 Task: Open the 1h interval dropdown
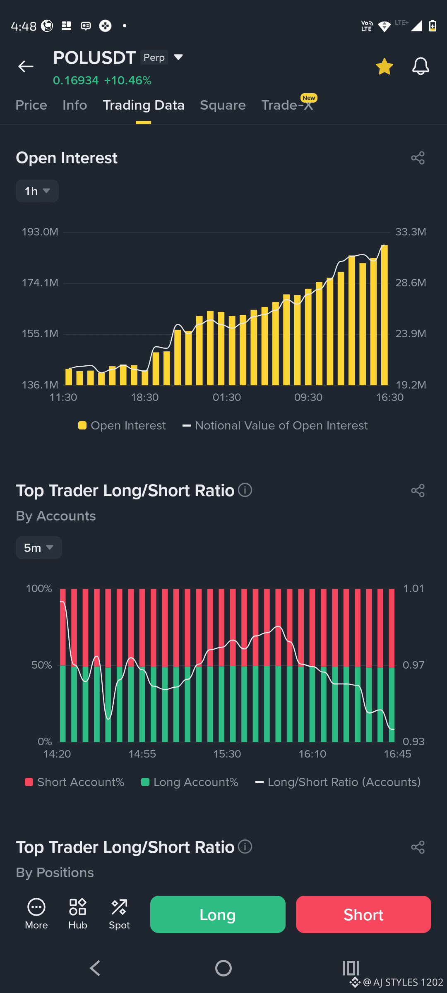pos(37,191)
